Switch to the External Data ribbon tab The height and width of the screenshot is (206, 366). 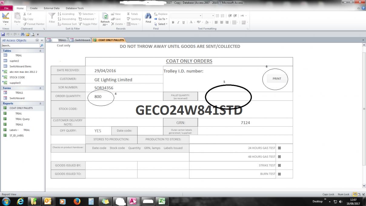[52, 8]
